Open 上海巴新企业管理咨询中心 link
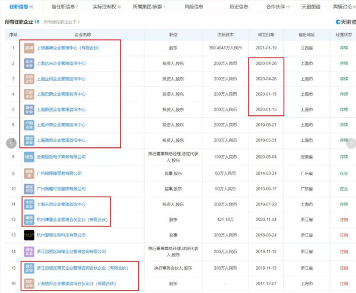 pyautogui.click(x=61, y=94)
